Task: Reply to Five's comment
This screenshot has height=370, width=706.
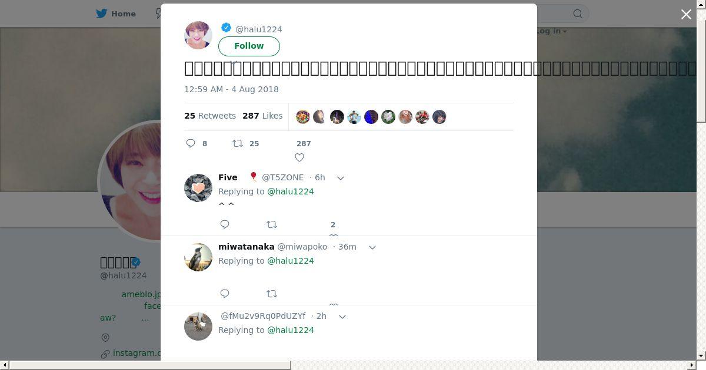Action: point(225,224)
